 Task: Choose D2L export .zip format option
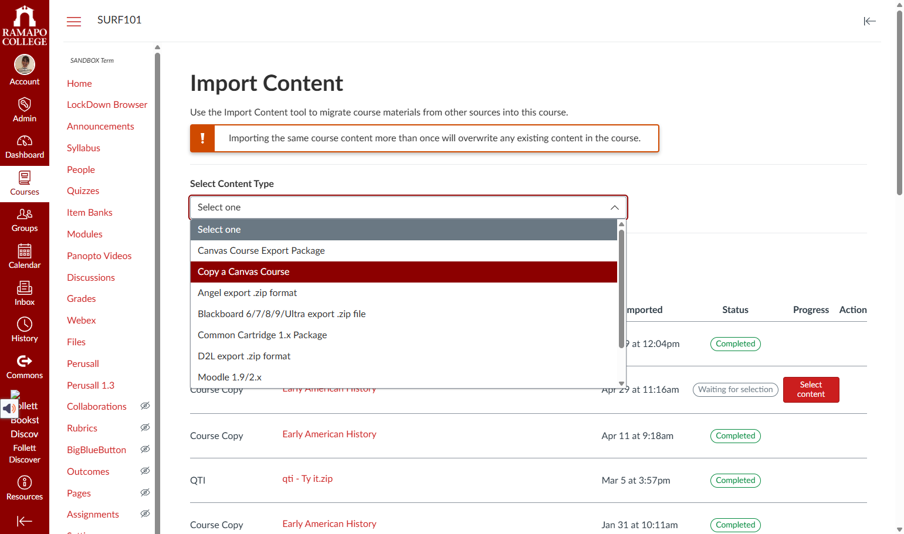(x=404, y=356)
